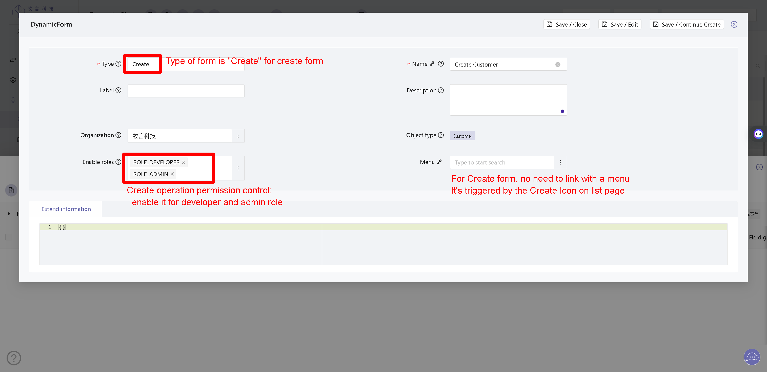This screenshot has width=767, height=372.
Task: Switch to the Extend information tab
Action: coord(66,209)
